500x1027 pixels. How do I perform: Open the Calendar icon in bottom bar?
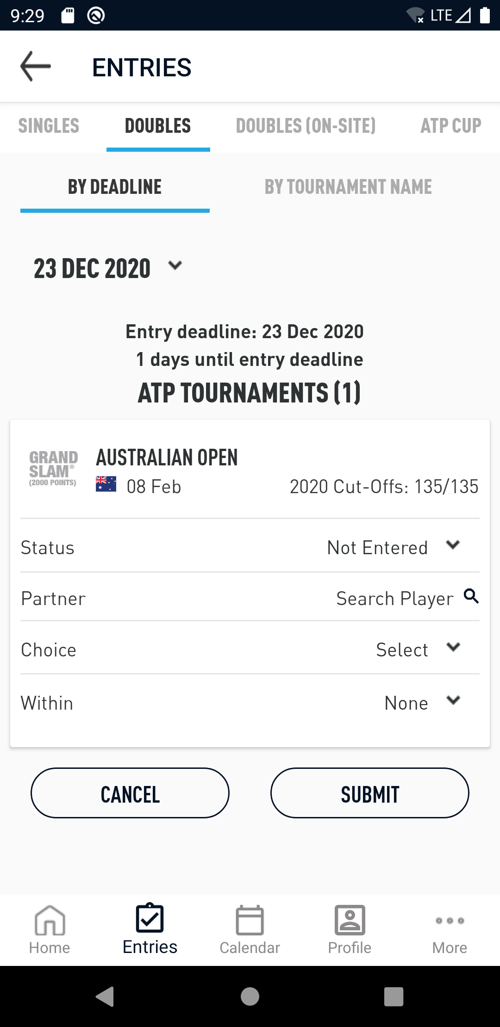coord(250,921)
